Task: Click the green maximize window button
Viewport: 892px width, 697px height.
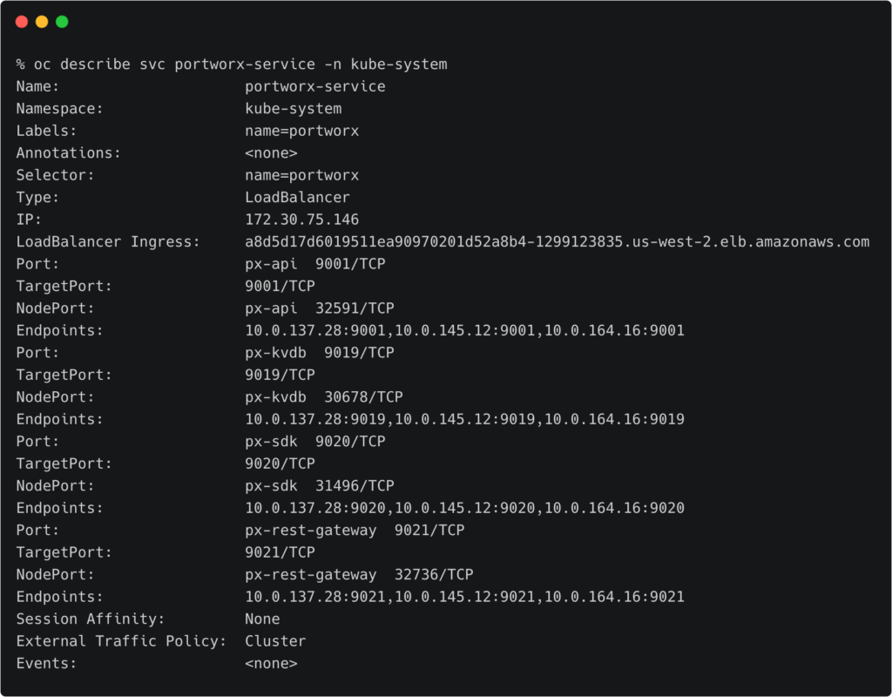Action: coord(62,22)
